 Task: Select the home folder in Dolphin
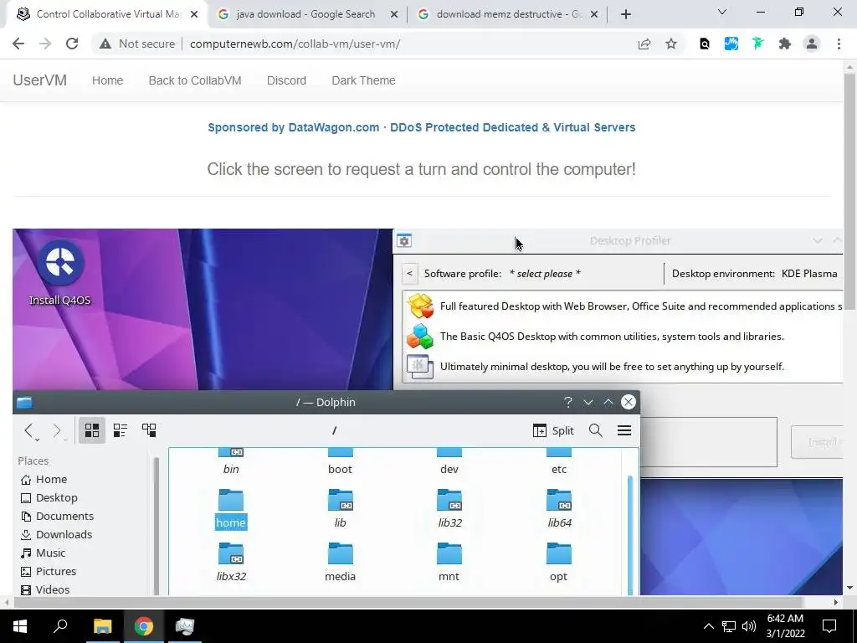[231, 509]
